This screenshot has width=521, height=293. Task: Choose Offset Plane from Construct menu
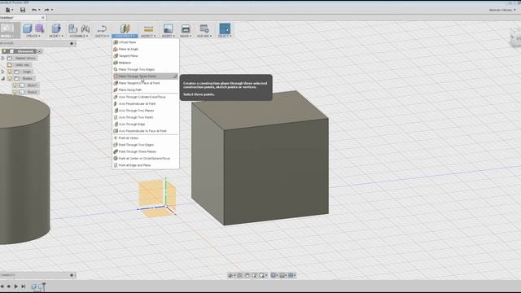pos(146,42)
